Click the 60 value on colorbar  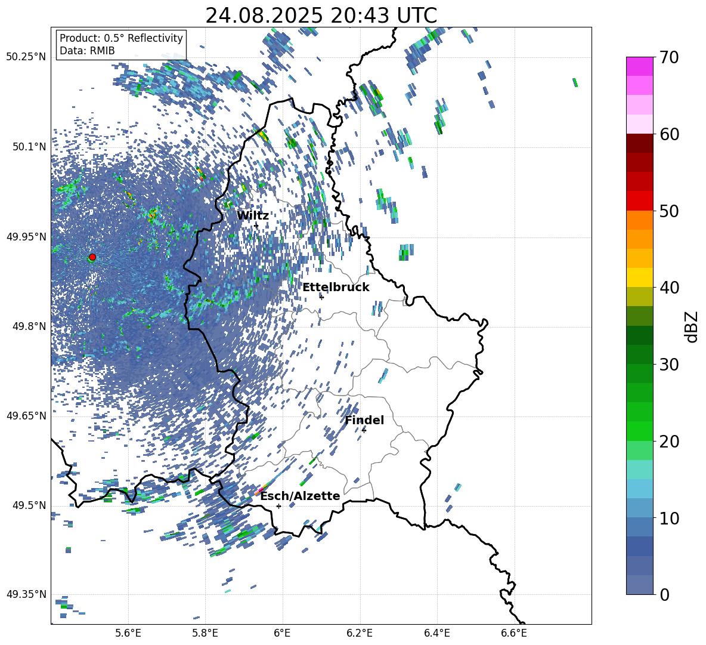(x=669, y=134)
